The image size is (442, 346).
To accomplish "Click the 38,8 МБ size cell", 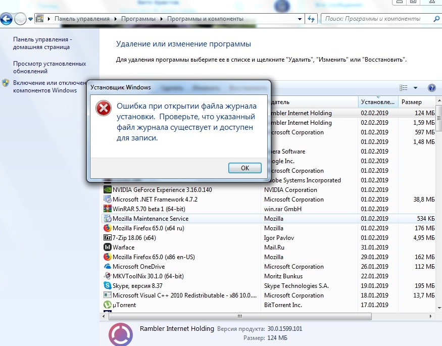I will (x=424, y=199).
